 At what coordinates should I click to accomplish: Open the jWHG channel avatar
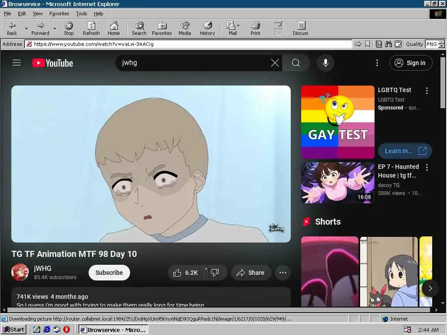[20, 272]
